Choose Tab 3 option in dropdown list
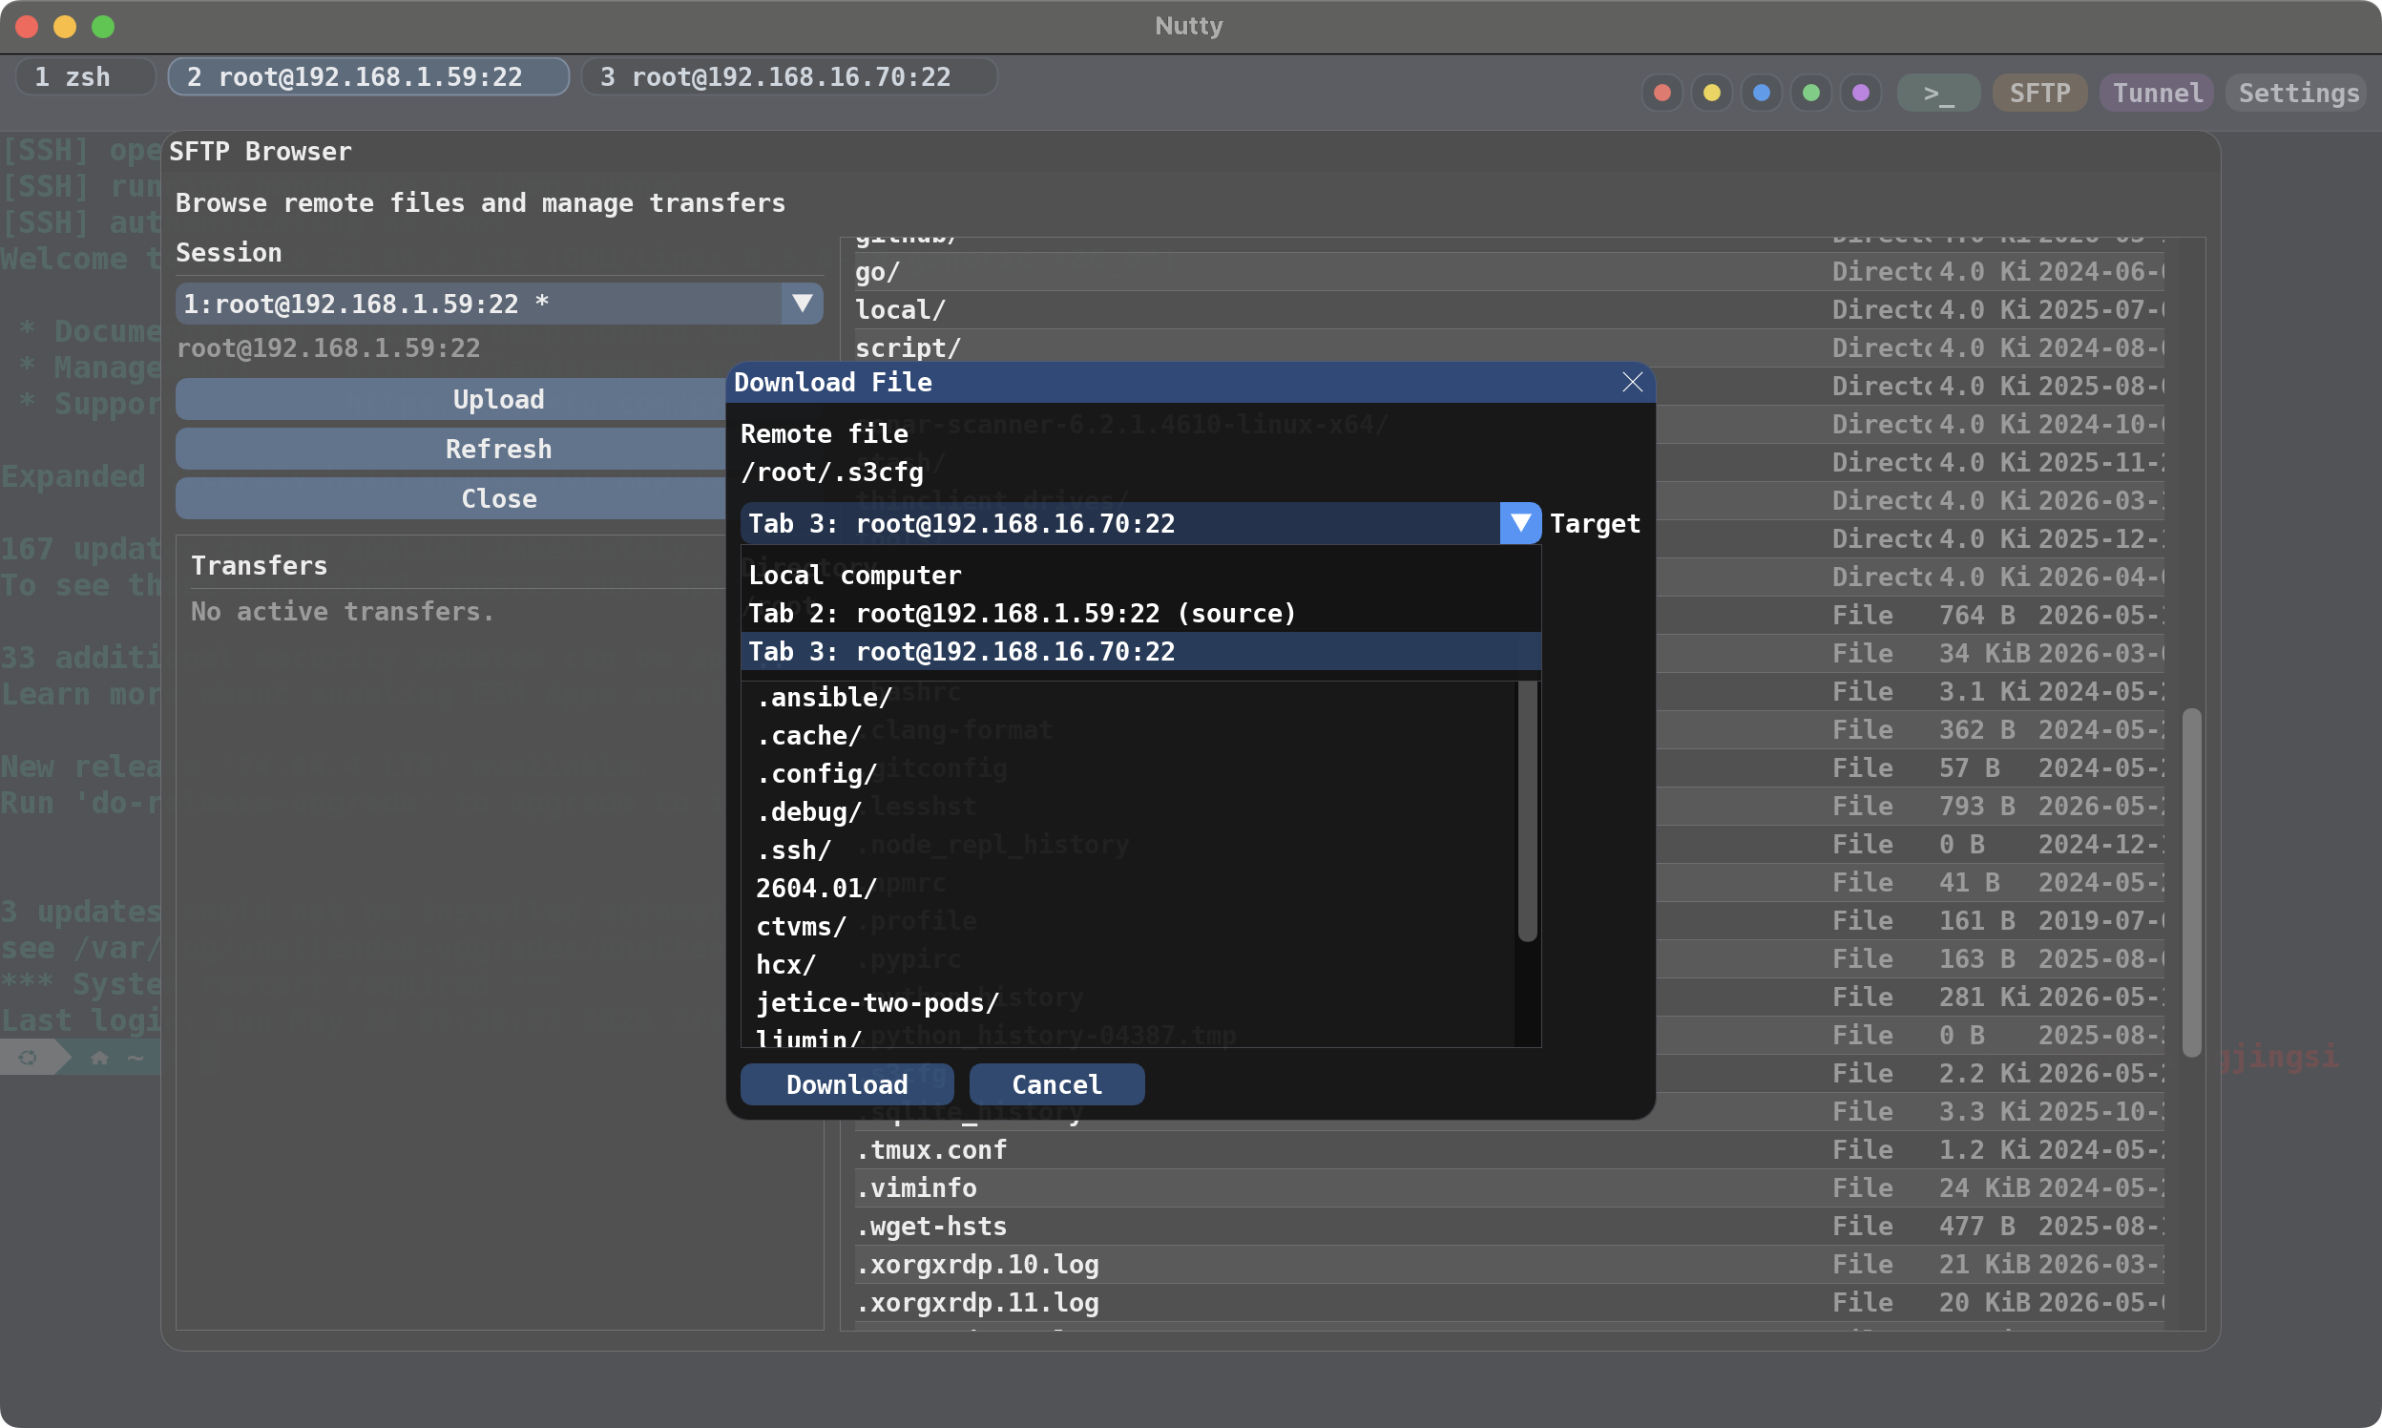Viewport: 2382px width, 1428px height. pos(1140,651)
